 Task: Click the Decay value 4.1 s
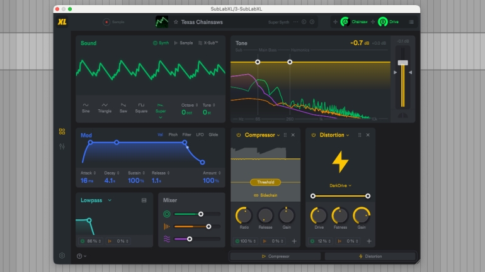(110, 181)
